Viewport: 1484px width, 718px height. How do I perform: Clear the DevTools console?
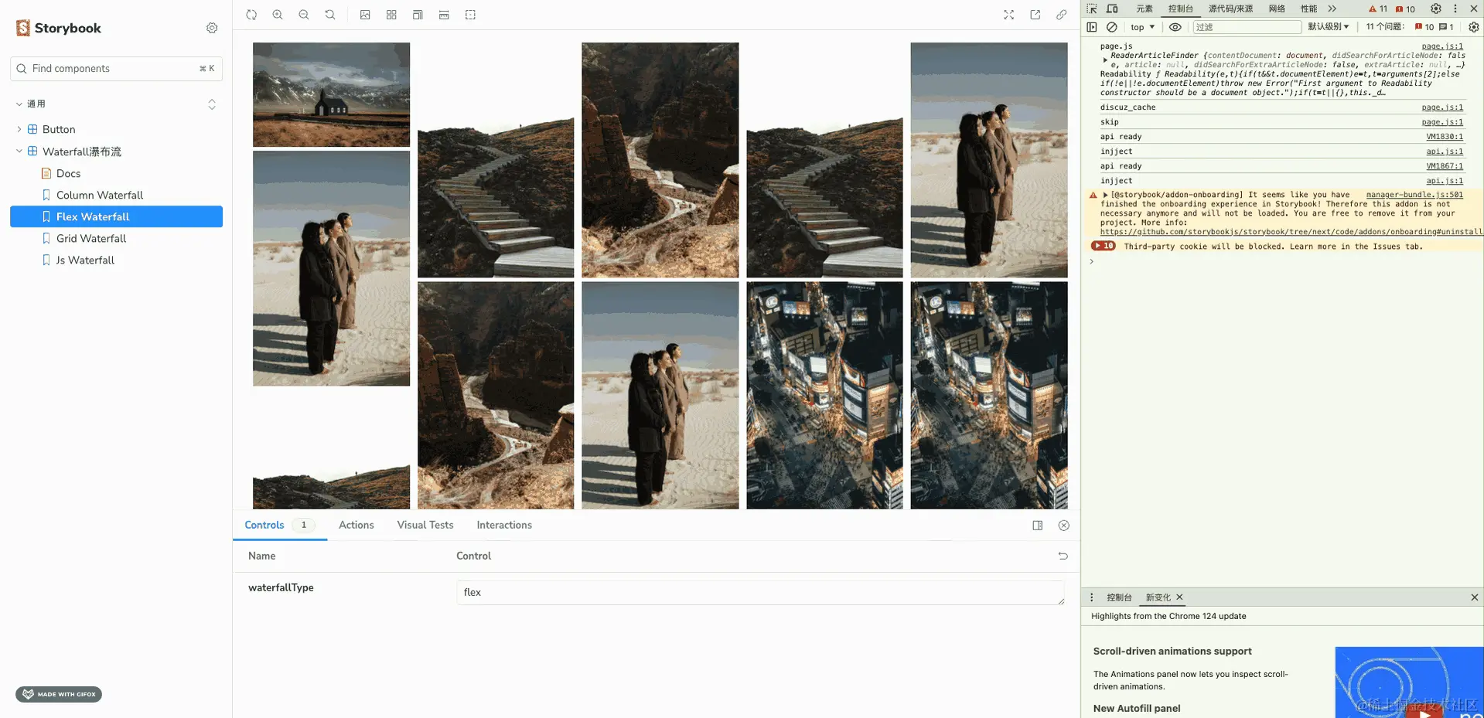[x=1112, y=27]
